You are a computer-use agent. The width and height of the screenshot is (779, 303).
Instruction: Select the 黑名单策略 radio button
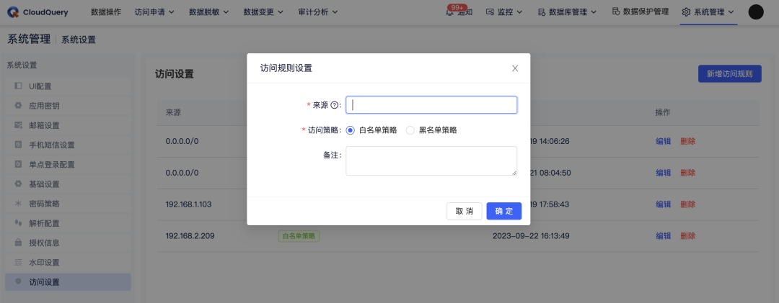(x=410, y=130)
